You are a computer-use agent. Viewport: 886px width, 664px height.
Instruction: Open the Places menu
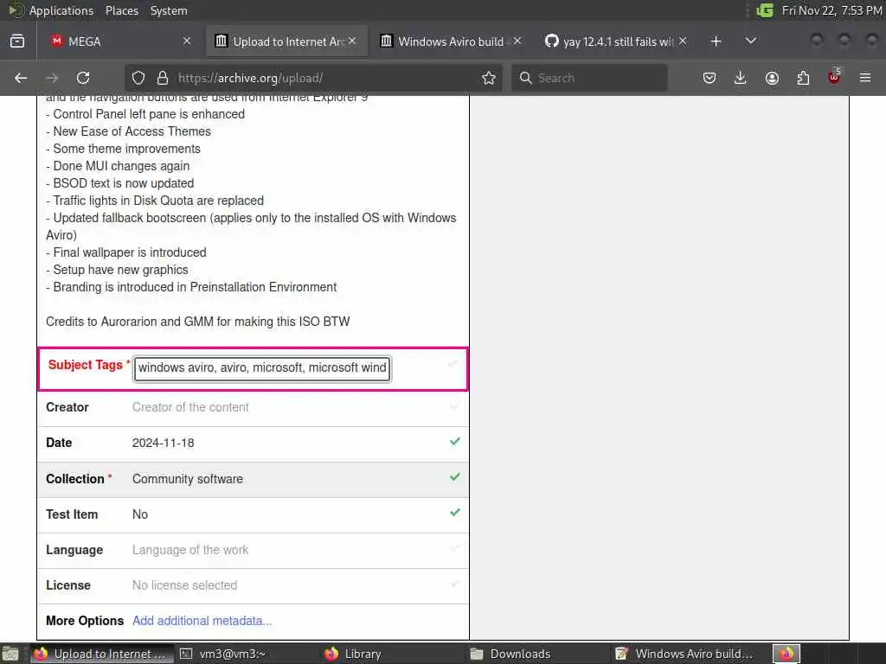pos(121,10)
